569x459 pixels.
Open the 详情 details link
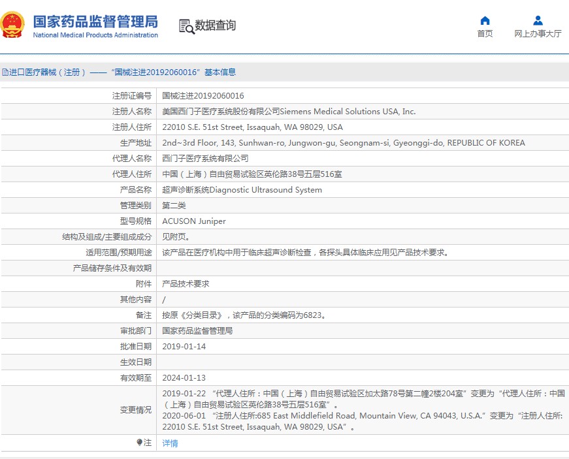click(x=170, y=443)
